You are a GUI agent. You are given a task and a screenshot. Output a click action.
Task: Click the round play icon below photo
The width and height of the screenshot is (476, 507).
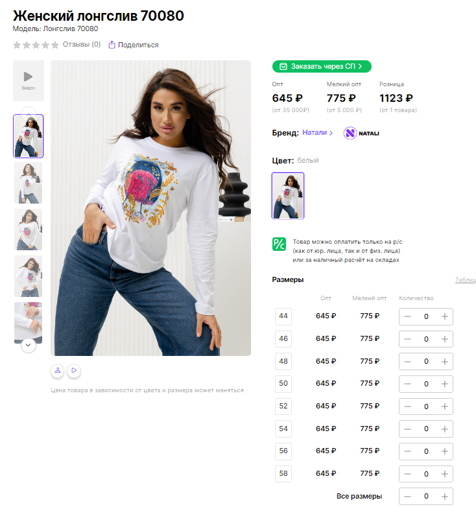[74, 371]
